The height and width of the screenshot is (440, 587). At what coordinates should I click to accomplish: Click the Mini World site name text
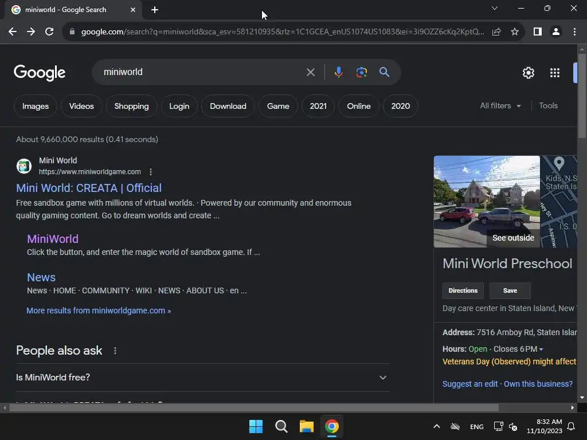tap(58, 160)
